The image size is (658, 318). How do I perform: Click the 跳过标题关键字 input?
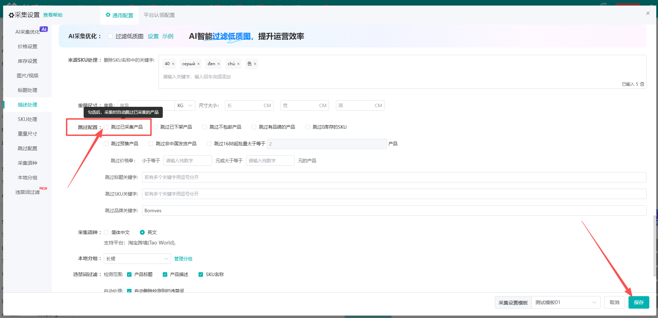click(x=394, y=177)
